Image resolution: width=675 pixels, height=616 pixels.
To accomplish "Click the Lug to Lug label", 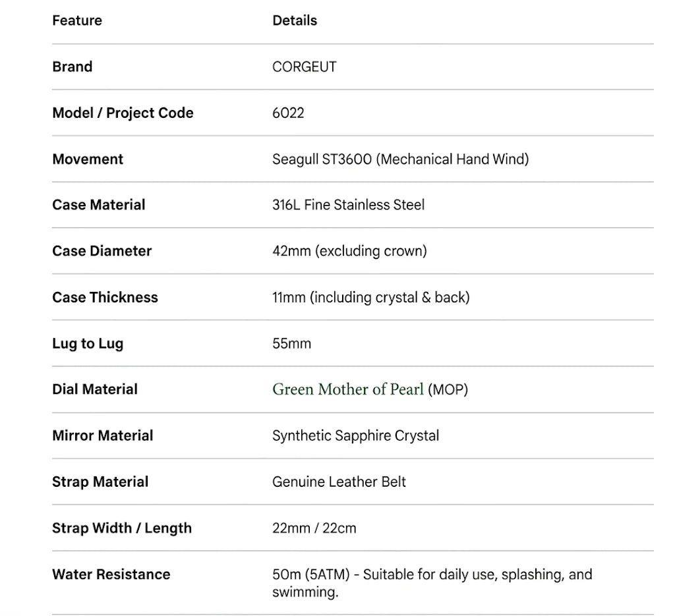I will [x=88, y=343].
